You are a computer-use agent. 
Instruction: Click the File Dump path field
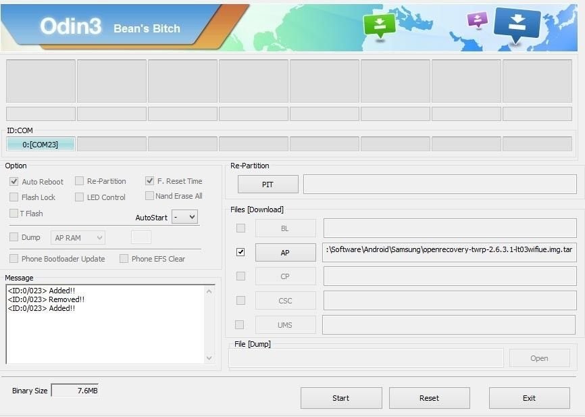pyautogui.click(x=366, y=358)
